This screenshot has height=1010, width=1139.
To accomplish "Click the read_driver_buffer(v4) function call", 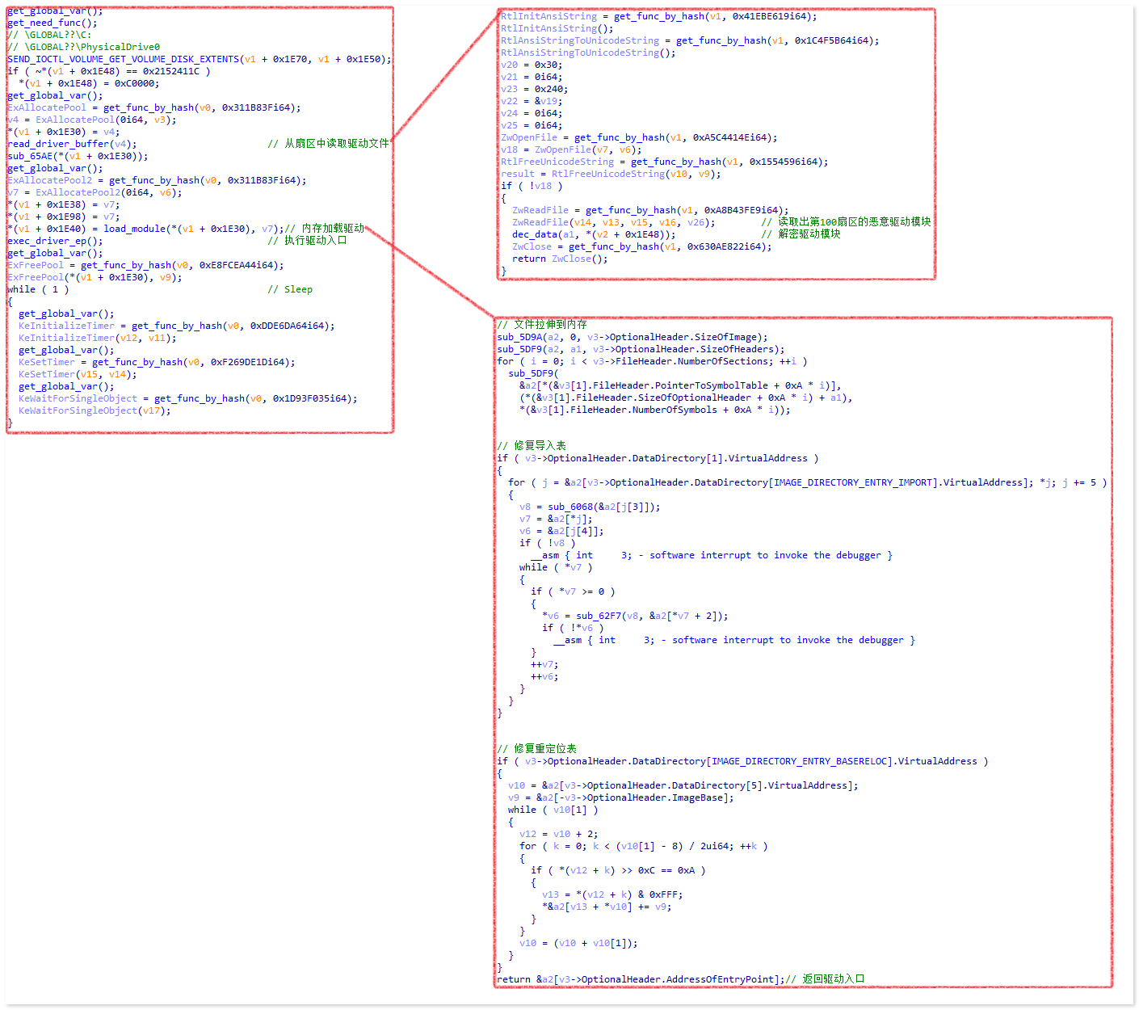I will pos(71,144).
